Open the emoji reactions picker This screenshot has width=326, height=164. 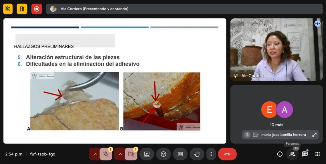(163, 154)
